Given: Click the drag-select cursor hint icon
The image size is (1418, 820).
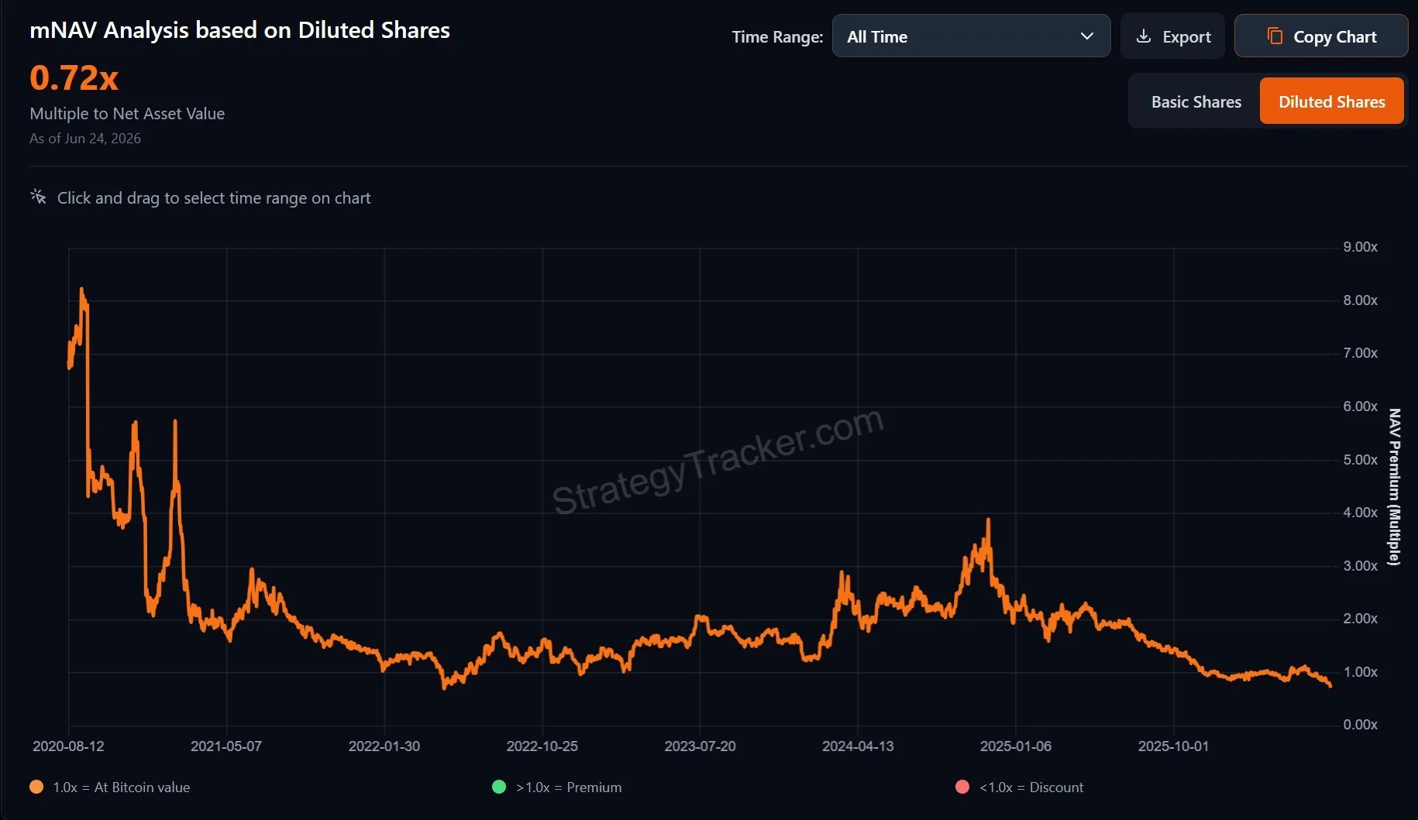Looking at the screenshot, I should 38,197.
